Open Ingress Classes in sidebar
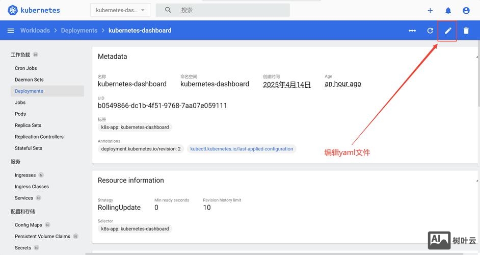 click(x=32, y=186)
